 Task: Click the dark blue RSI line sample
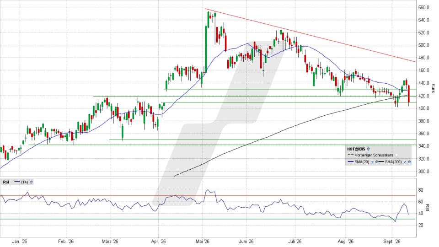tap(17, 182)
